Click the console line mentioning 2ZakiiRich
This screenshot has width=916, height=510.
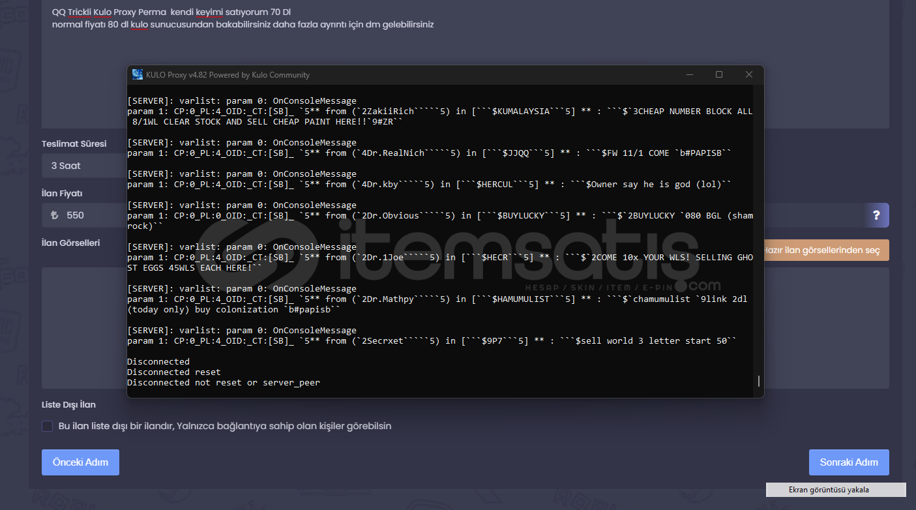(x=440, y=117)
